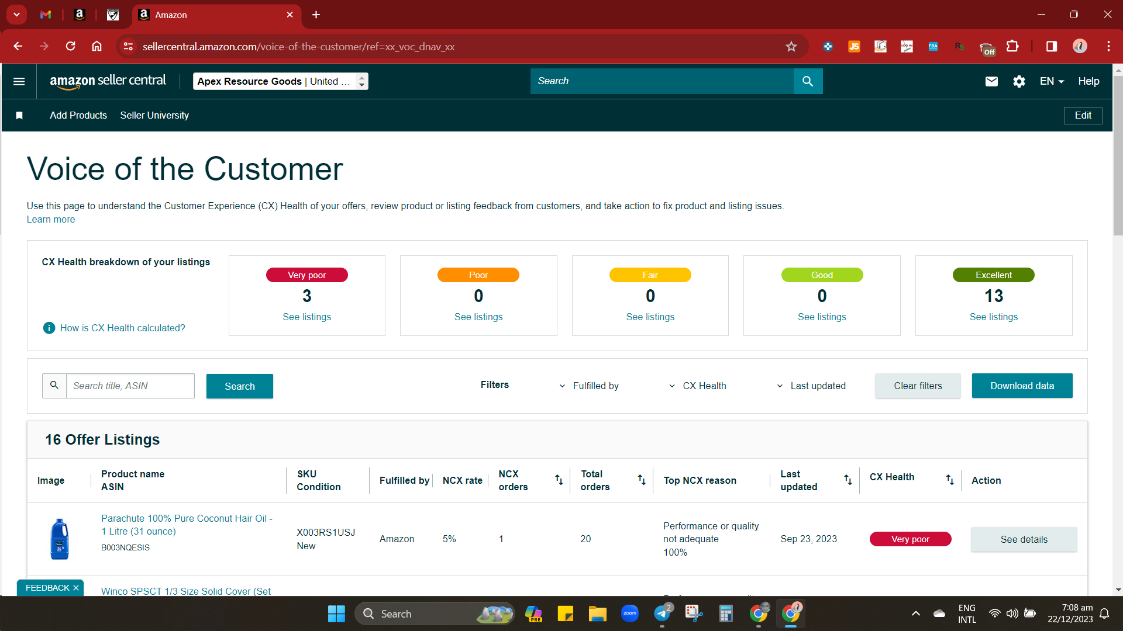Open the Calculator from the taskbar
The height and width of the screenshot is (631, 1123).
point(726,614)
